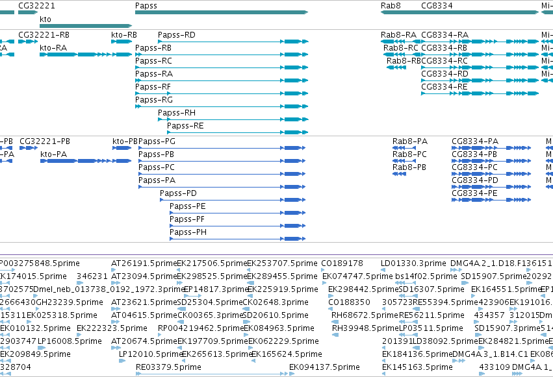Image resolution: width=553 pixels, height=377 pixels.
Task: Click EST label CO189178
Action: tap(342, 263)
